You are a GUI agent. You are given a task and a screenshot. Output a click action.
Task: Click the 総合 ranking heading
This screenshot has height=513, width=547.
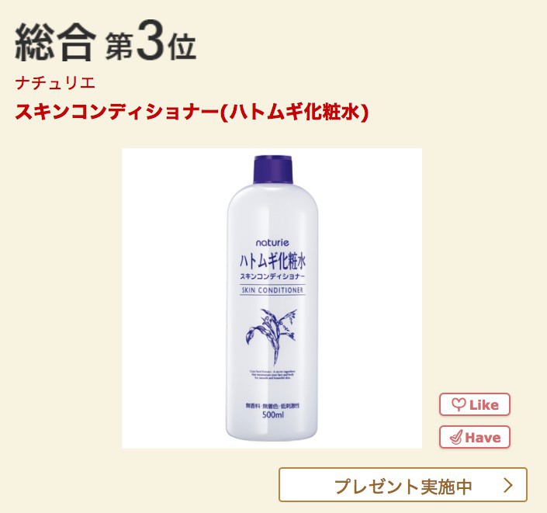(x=55, y=43)
